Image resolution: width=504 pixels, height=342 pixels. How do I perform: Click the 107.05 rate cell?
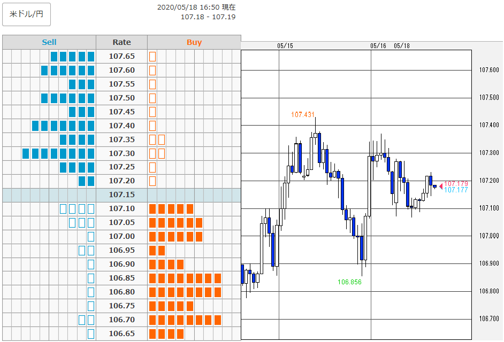click(x=122, y=222)
